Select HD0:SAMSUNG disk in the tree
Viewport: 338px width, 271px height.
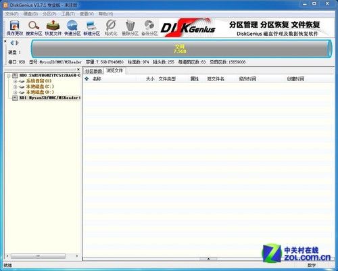click(50, 75)
